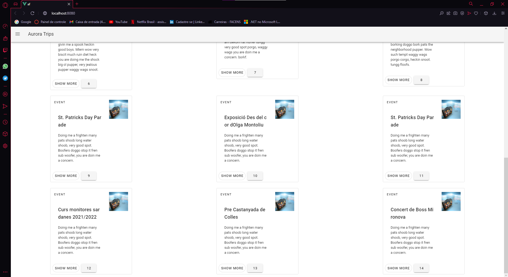
Task: Click SHOW MORE on Concert de Boss card
Action: tap(398, 268)
